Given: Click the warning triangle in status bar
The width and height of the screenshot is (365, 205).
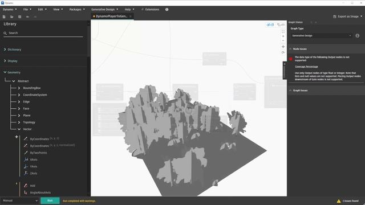Looking at the screenshot, I should pos(339,201).
